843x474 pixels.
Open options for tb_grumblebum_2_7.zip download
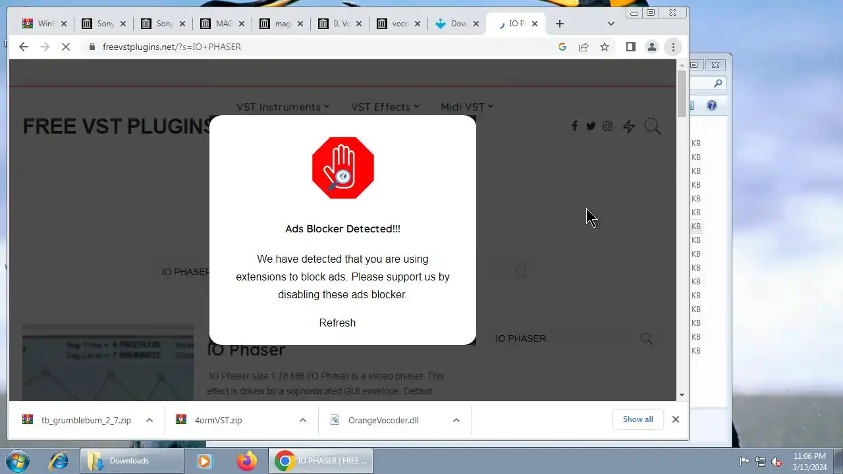150,420
